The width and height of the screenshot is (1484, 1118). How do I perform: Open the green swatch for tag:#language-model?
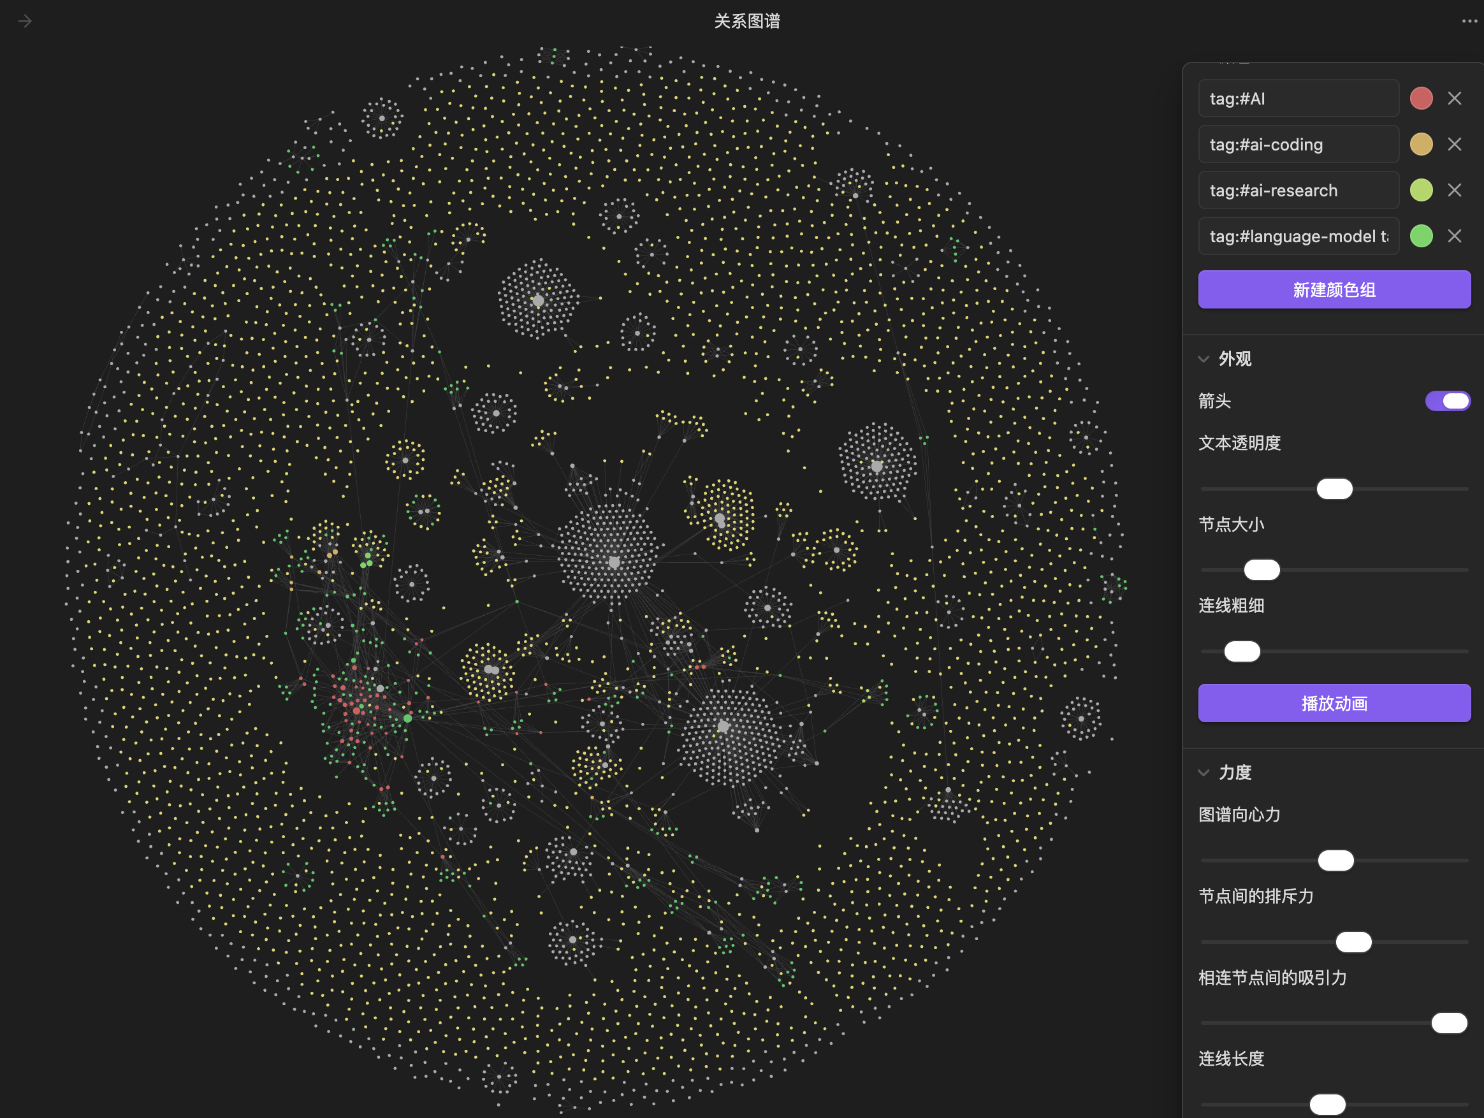(1421, 236)
